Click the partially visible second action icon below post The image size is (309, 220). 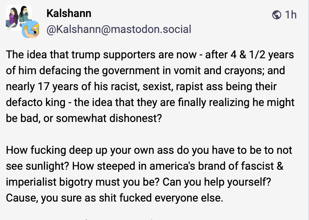pyautogui.click(x=151, y=219)
